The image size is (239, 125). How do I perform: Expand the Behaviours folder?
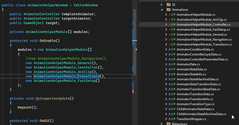click(x=162, y=124)
